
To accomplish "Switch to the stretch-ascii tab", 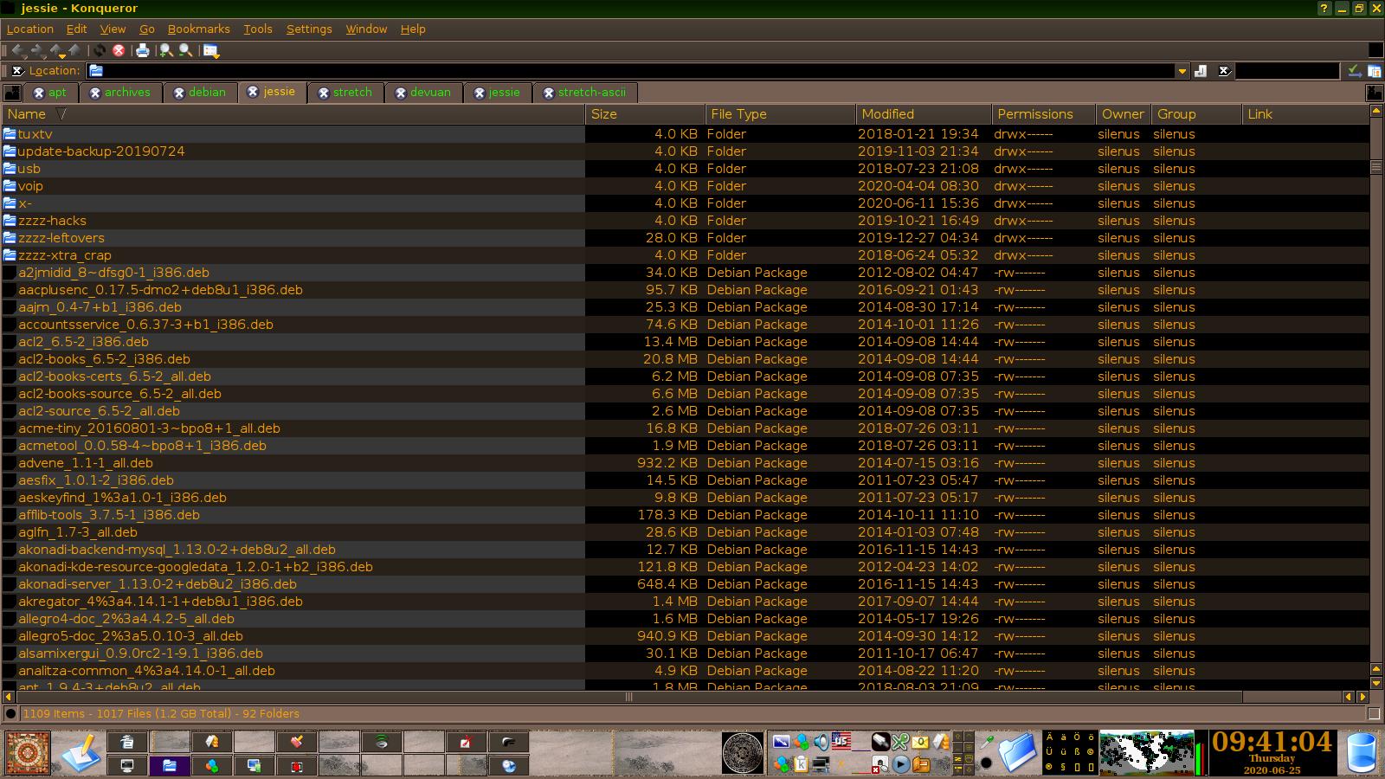I will (x=592, y=93).
